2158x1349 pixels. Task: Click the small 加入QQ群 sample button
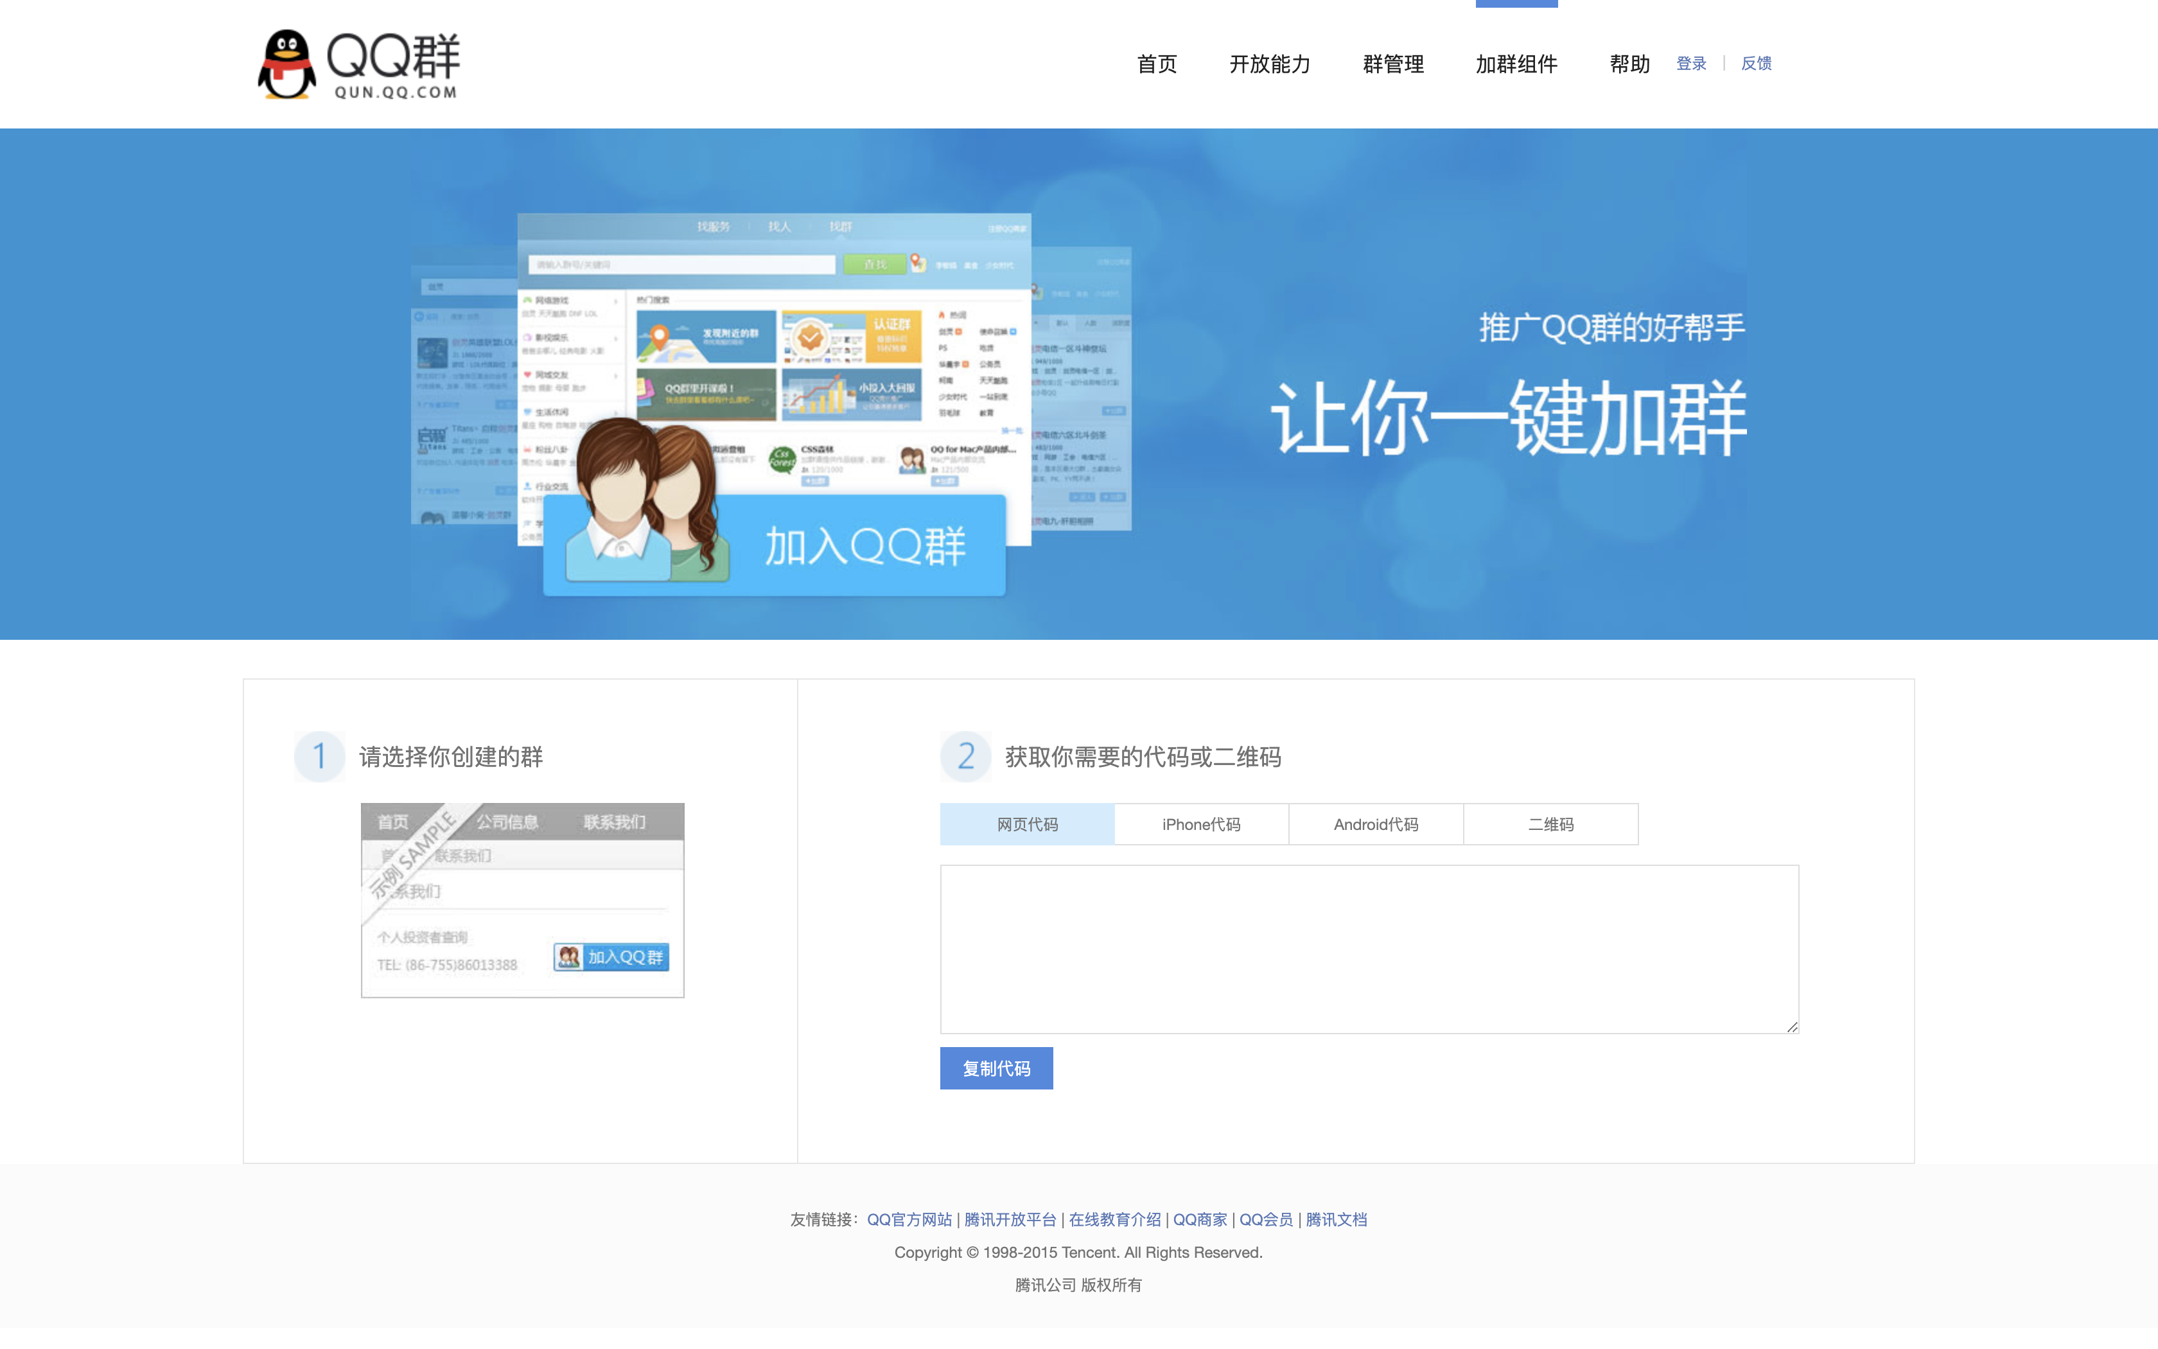pyautogui.click(x=611, y=957)
